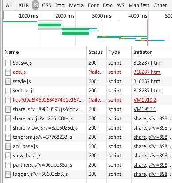
Task: Click script type cell of view_base.js
Action: (x=115, y=156)
